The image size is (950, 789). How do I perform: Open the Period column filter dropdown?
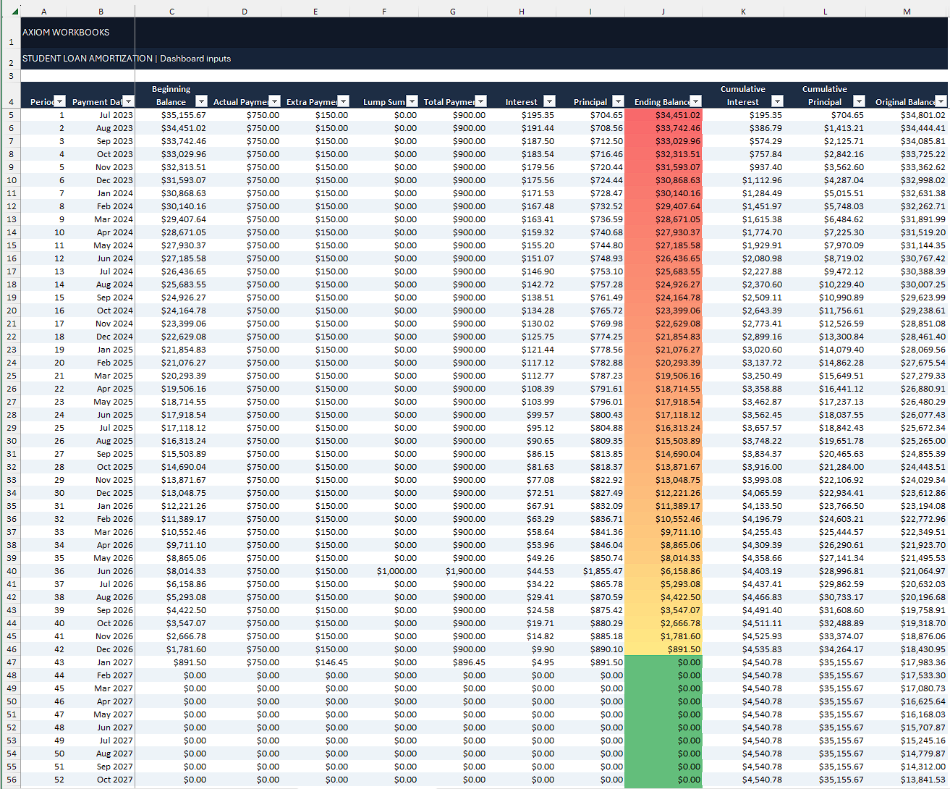[60, 101]
